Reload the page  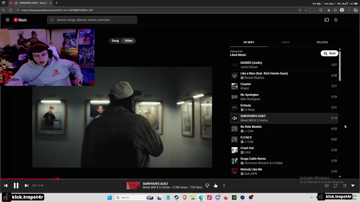[10, 10]
